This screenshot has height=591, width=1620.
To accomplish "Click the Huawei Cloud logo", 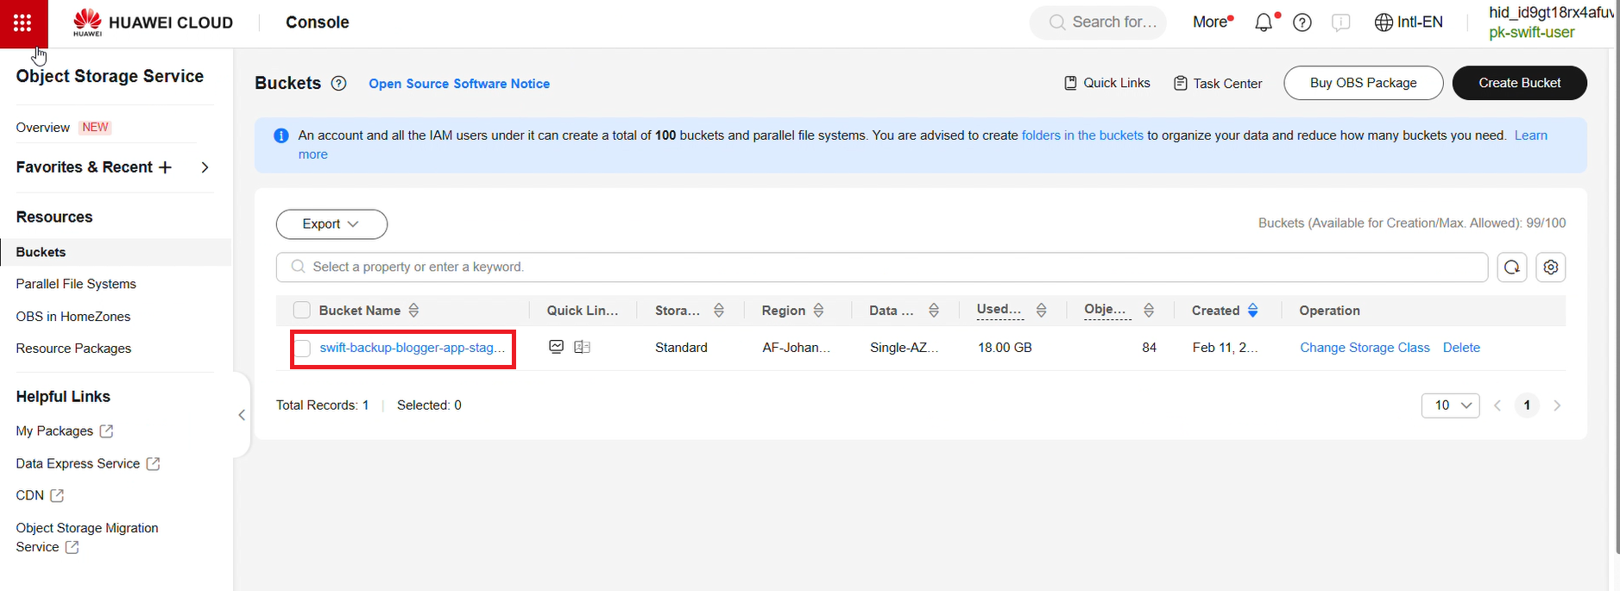I will 153,22.
